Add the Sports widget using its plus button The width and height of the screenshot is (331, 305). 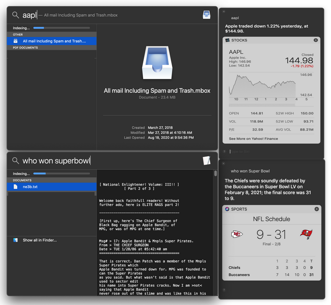(x=317, y=209)
